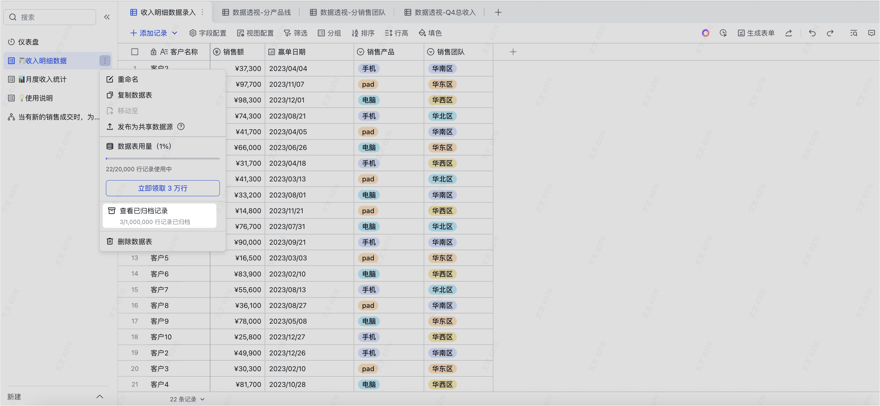Screen dimensions: 880x406
Task: Add a new view with plus icon
Action: 498,12
